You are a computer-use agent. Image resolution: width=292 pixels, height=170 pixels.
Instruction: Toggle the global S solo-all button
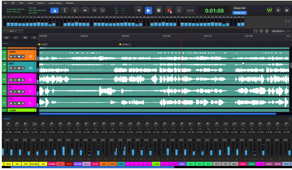pos(16,38)
